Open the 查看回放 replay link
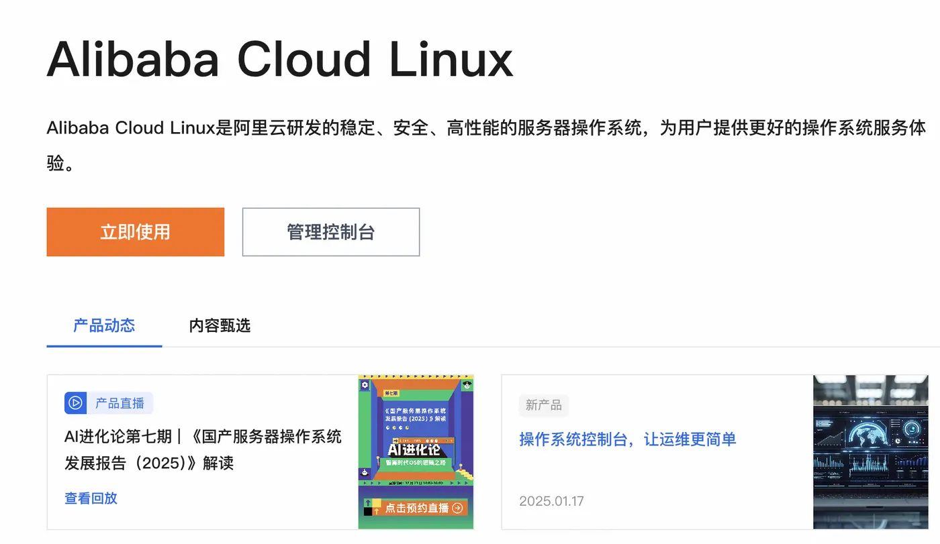The width and height of the screenshot is (940, 544). [x=91, y=498]
